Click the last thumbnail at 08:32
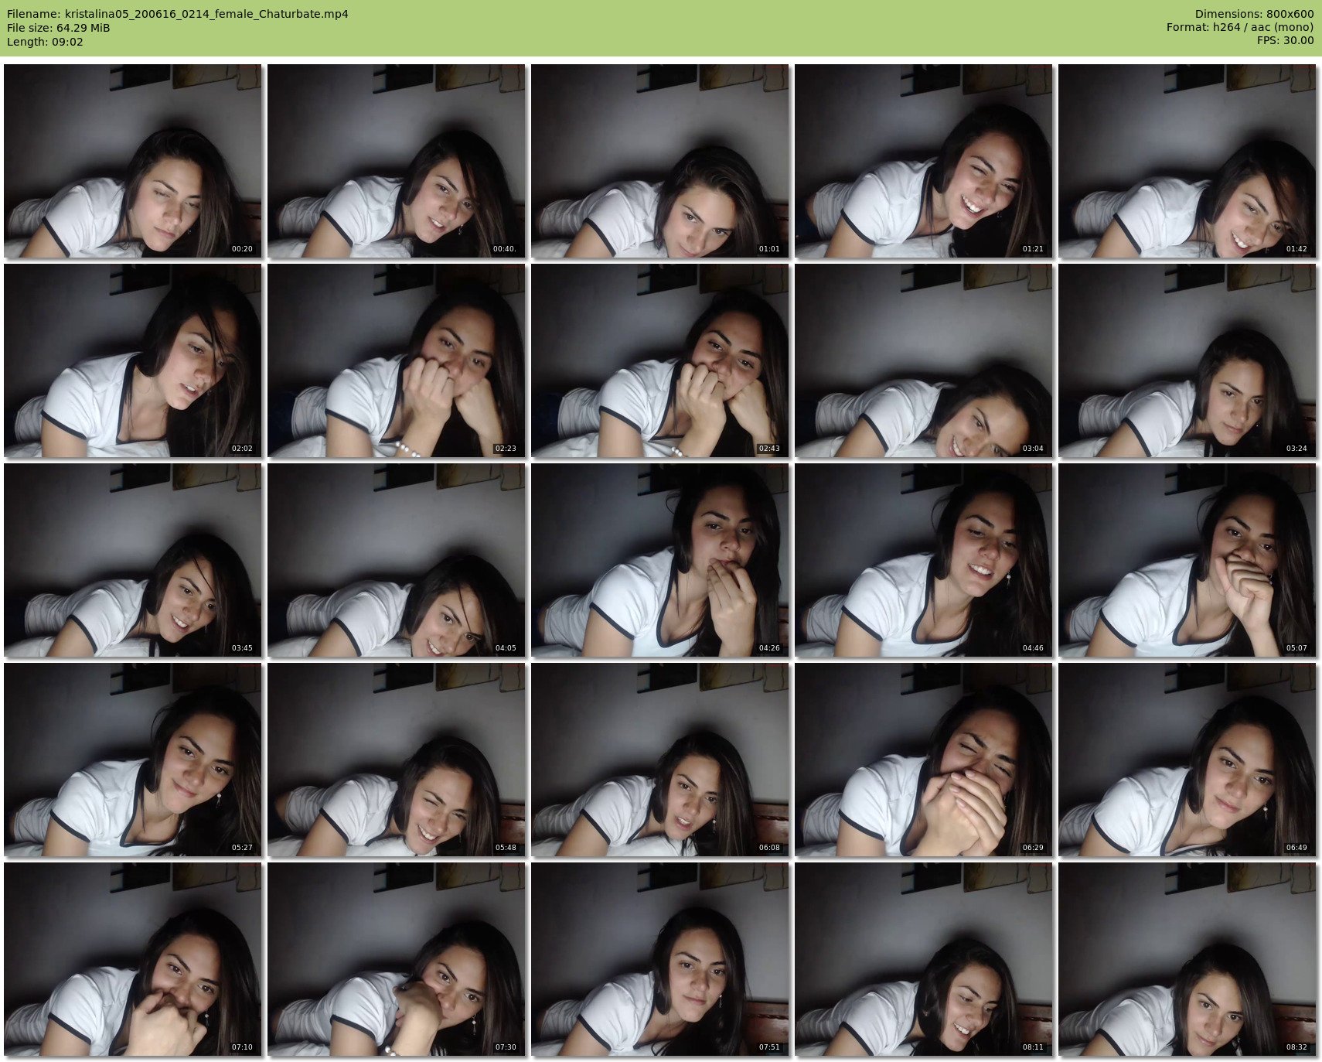 pyautogui.click(x=1187, y=959)
